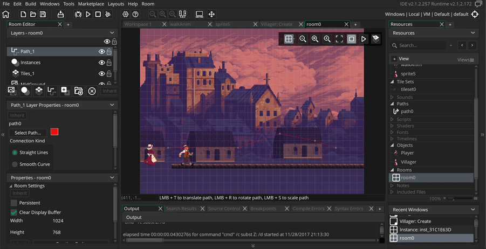
Task: Click the resource Search field
Action: (421, 45)
